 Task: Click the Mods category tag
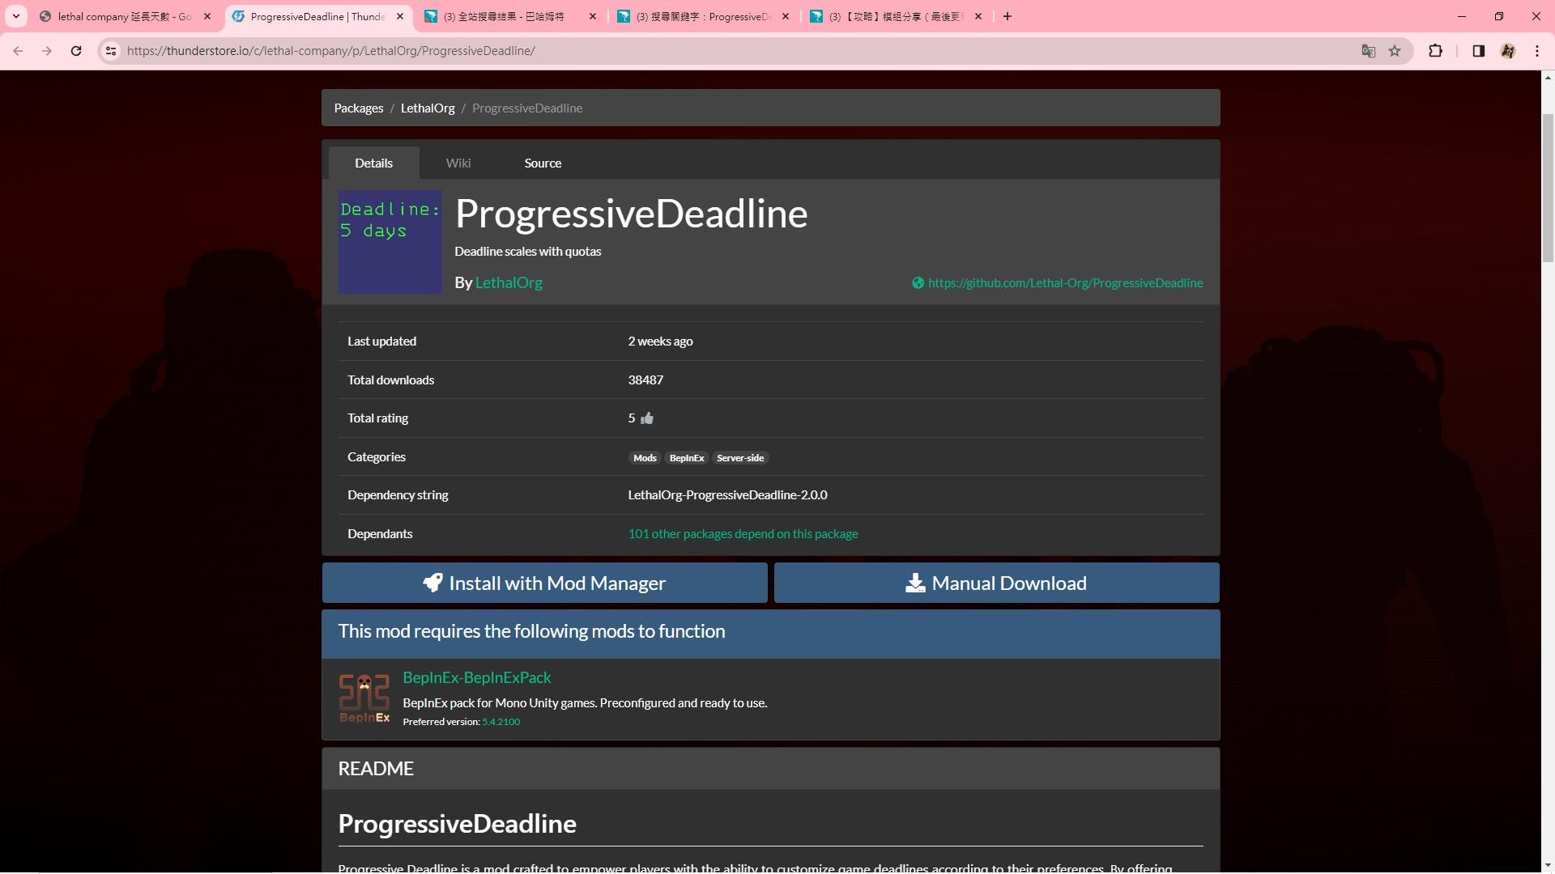pos(645,458)
